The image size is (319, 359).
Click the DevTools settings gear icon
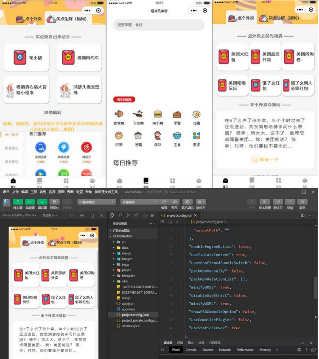point(299,350)
